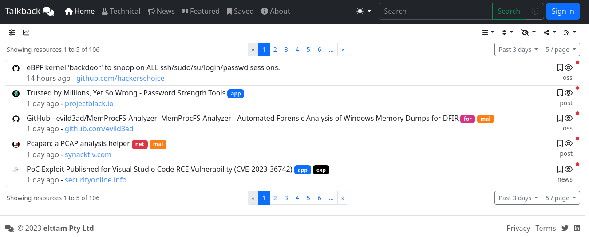
Task: Open the filter sliders icon
Action: (12, 32)
